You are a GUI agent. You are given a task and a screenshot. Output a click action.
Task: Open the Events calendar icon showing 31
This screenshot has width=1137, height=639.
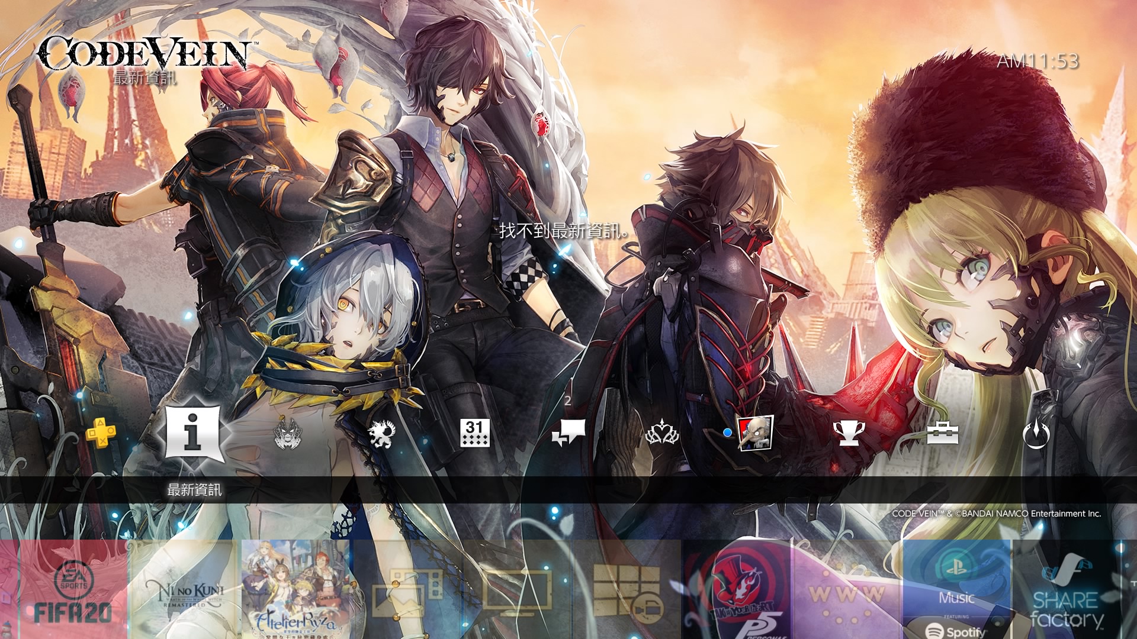pyautogui.click(x=474, y=434)
